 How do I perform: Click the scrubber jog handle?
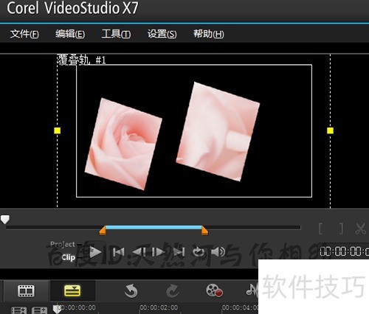5,219
